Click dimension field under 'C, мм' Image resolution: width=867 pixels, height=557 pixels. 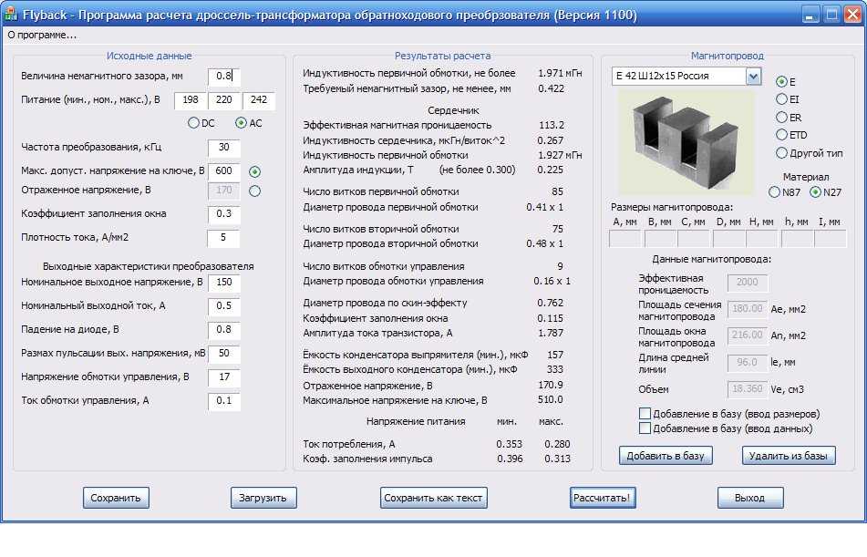pyautogui.click(x=694, y=239)
